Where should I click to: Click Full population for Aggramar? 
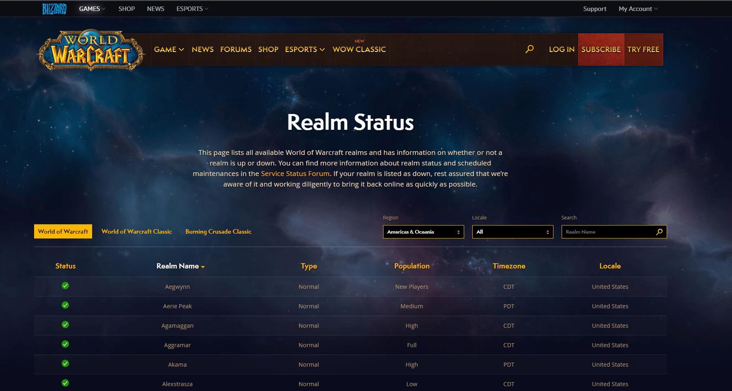click(x=412, y=345)
